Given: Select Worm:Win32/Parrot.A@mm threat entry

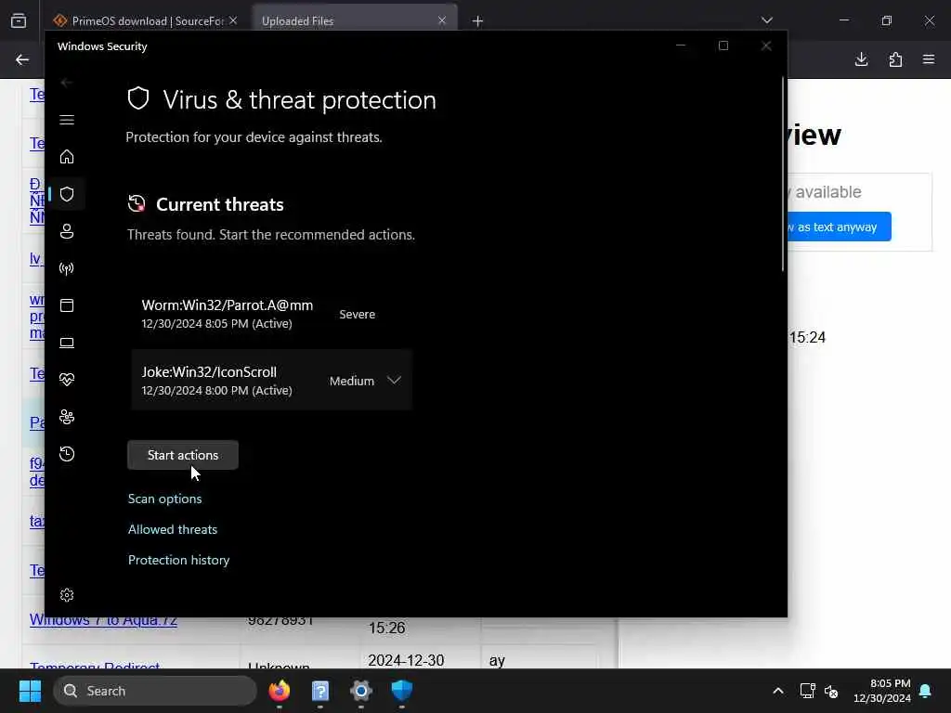Looking at the screenshot, I should tap(271, 314).
